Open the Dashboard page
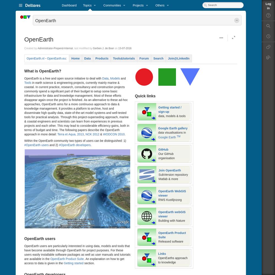 tap(69, 5)
